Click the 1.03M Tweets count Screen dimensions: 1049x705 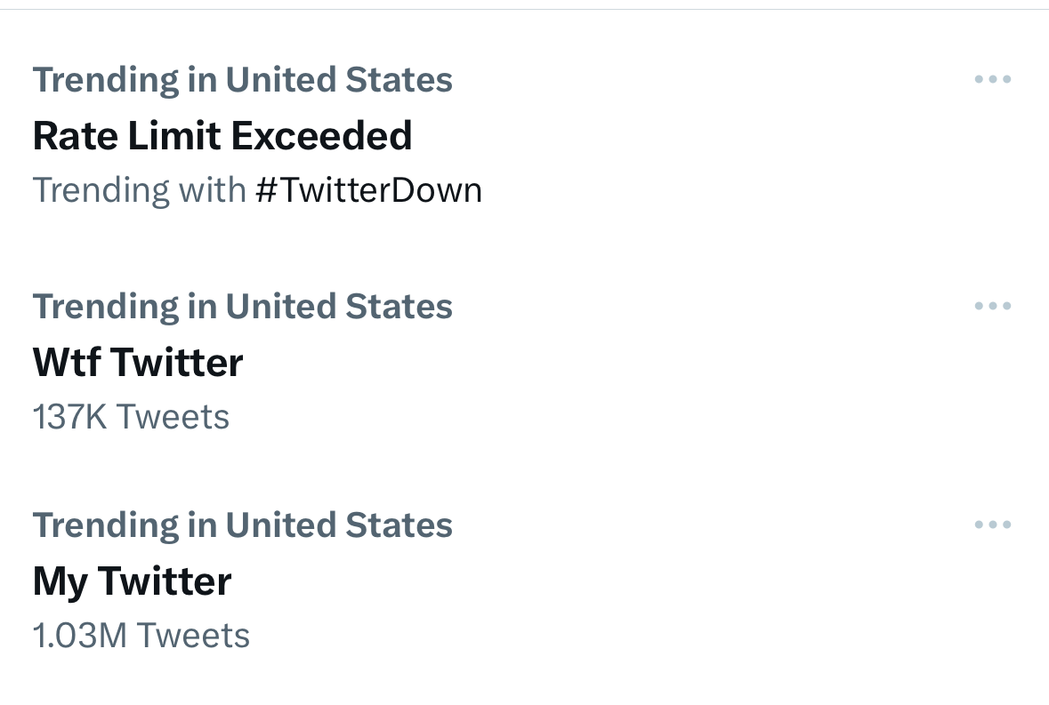pos(141,636)
